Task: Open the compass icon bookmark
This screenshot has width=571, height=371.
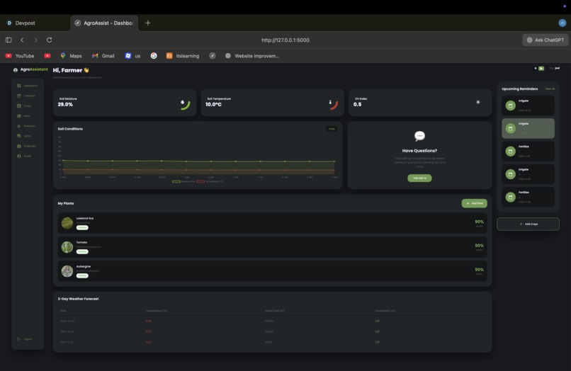Action: tap(213, 56)
